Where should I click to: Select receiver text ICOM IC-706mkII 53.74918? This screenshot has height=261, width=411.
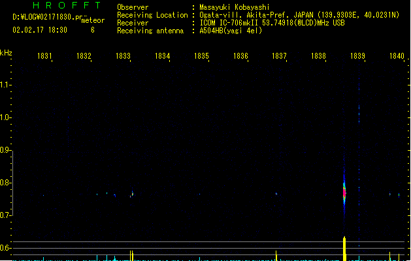click(246, 23)
